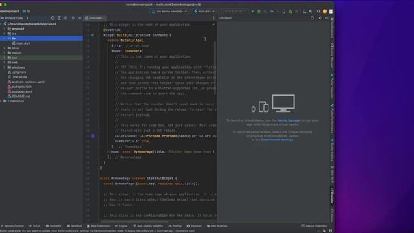Start debugging with the green bug icon
The height and width of the screenshot is (233, 414).
point(259,12)
